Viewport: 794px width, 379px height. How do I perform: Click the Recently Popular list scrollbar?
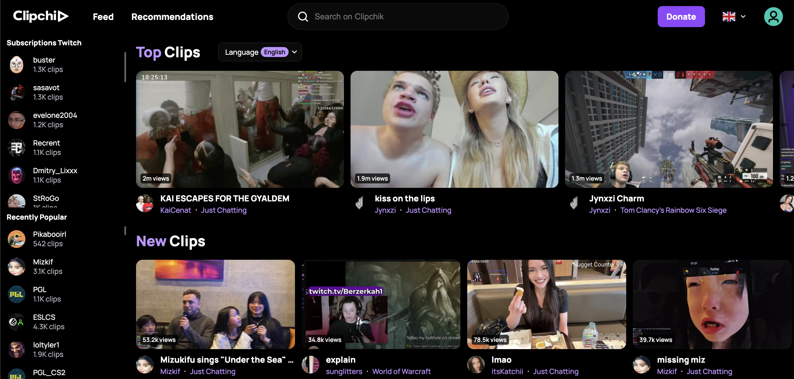pos(125,231)
